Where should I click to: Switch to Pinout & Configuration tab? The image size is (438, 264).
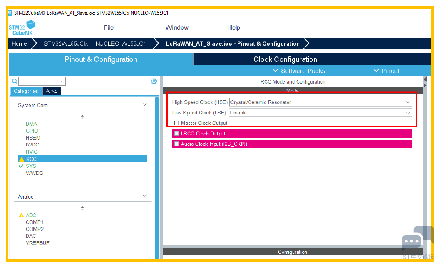(101, 59)
